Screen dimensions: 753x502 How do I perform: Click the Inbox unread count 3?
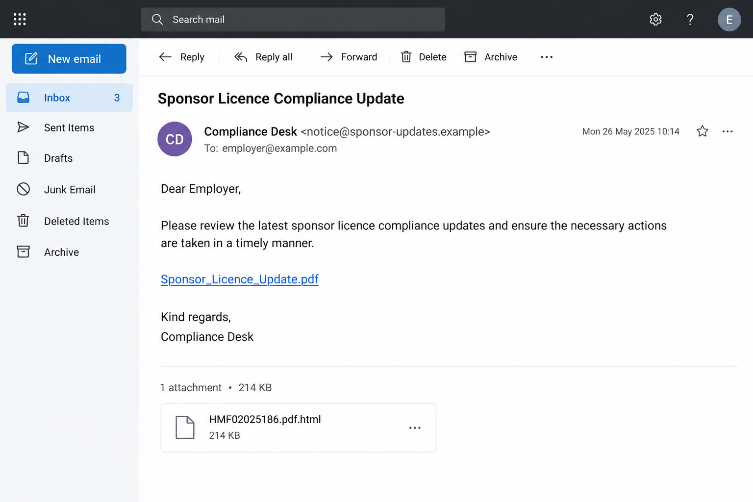(117, 98)
